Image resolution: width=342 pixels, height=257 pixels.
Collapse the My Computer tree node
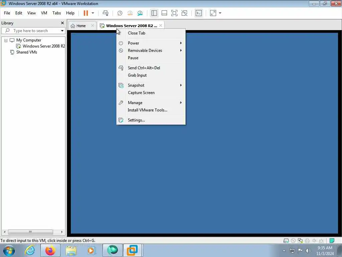(6, 40)
